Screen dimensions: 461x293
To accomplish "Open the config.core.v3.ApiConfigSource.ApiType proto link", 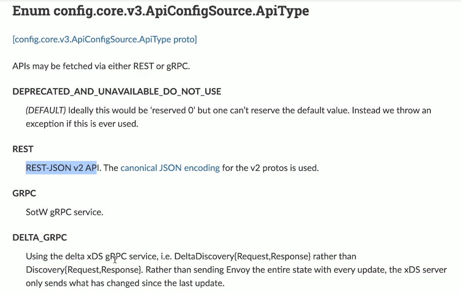I will pyautogui.click(x=104, y=39).
